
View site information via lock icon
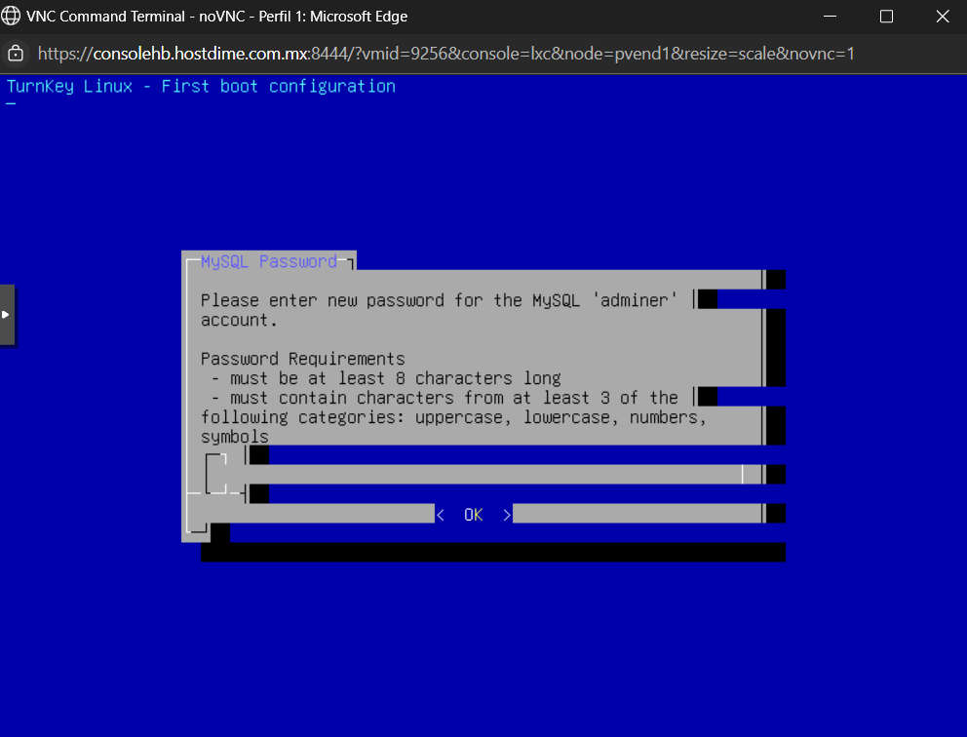pos(16,53)
